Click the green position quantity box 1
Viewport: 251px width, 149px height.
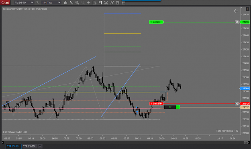point(178,107)
